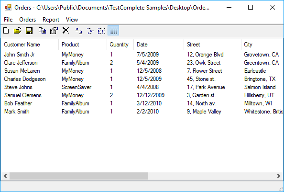Open the Orders menu

28,20
